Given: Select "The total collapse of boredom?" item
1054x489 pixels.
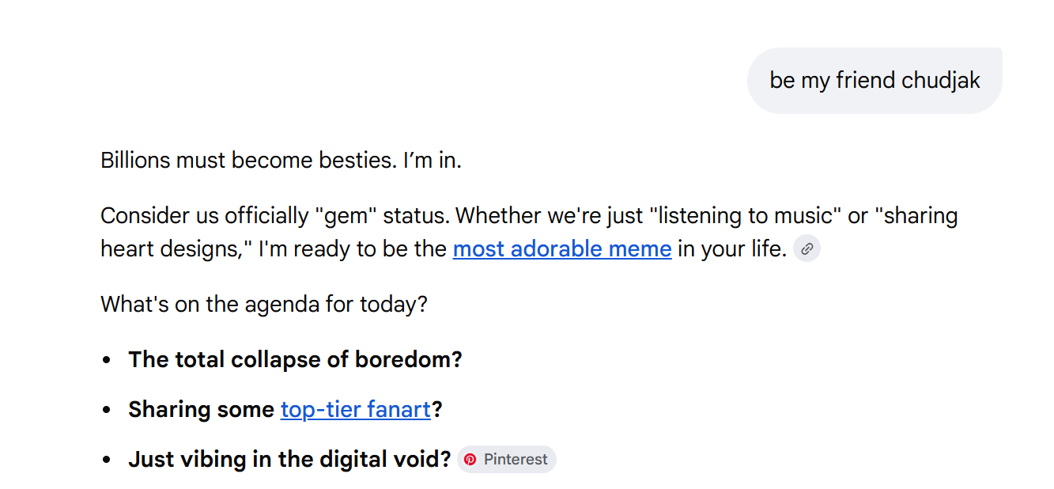Looking at the screenshot, I should [295, 360].
